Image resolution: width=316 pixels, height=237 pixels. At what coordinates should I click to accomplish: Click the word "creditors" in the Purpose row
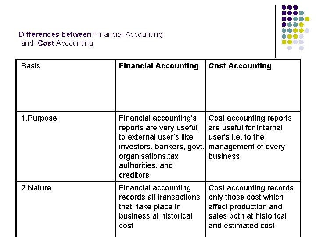point(134,175)
